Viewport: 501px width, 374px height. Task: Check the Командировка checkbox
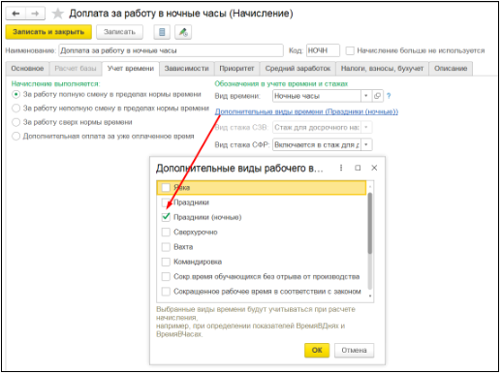[166, 262]
